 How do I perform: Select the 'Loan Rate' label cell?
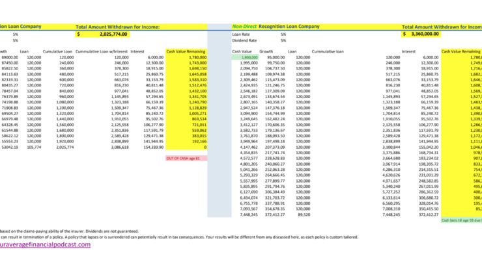(241, 34)
